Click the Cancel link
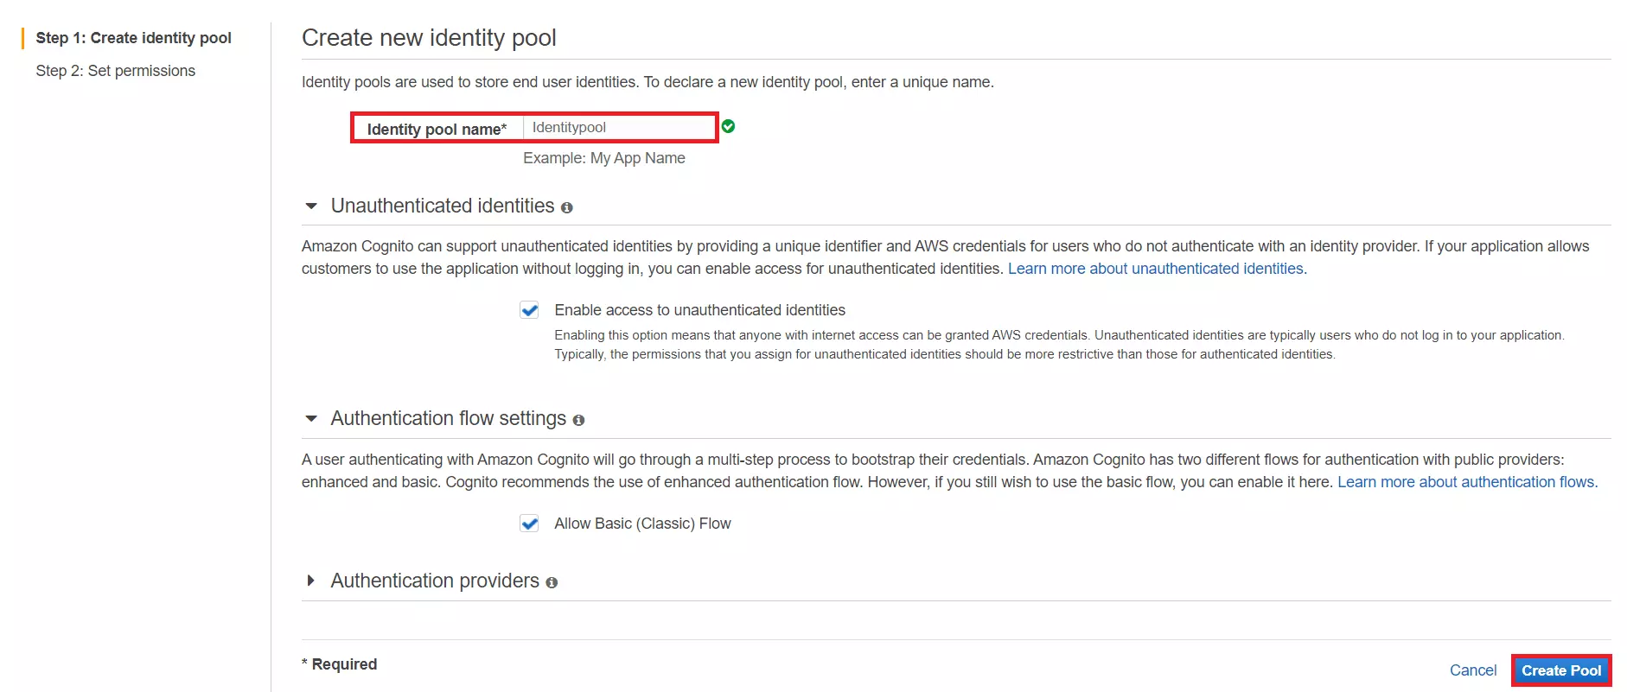This screenshot has height=692, width=1627. pos(1473,670)
